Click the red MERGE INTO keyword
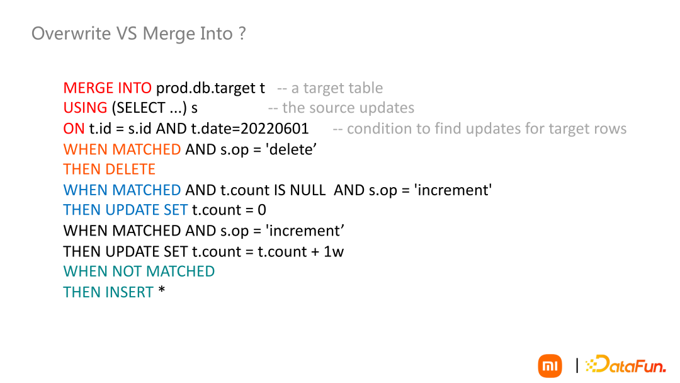 tap(107, 88)
